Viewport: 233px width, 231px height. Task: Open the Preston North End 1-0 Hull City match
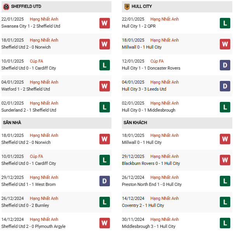tap(152, 184)
